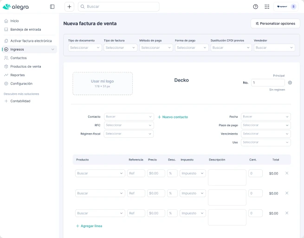Click third row quantity field
This screenshot has height=238, width=304.
click(x=256, y=213)
